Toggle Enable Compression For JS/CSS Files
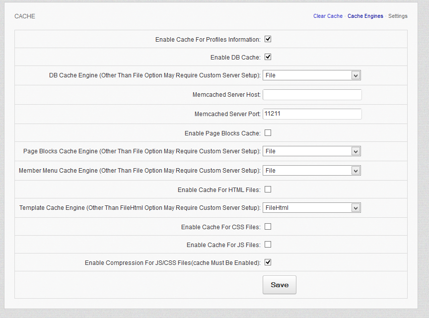This screenshot has width=429, height=318. (268, 262)
